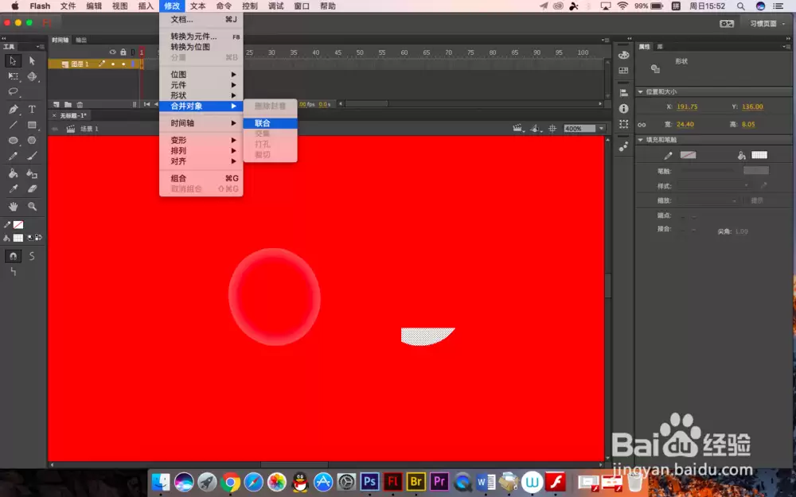Collapse the 填充和笔触 section
Image resolution: width=796 pixels, height=497 pixels.
(641, 139)
